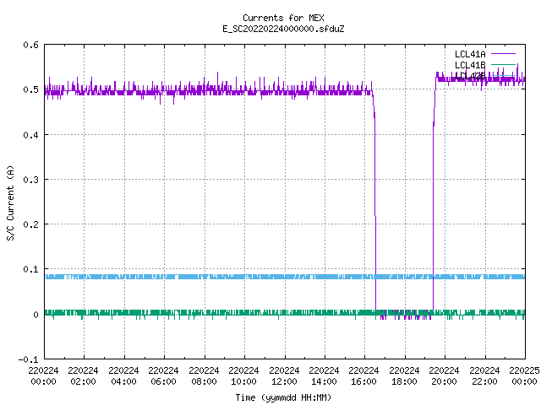This screenshot has height=405, width=541.
Task: Click the -0.1 y-axis tick label
Action: click(28, 359)
